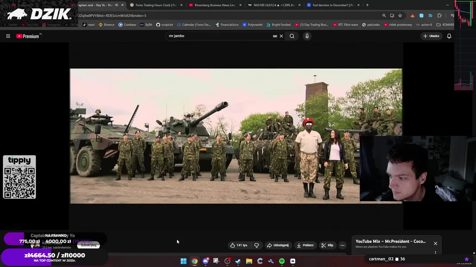Go to YouTube Premium home logo
Viewport: 476px width, 267px height.
pyautogui.click(x=29, y=36)
